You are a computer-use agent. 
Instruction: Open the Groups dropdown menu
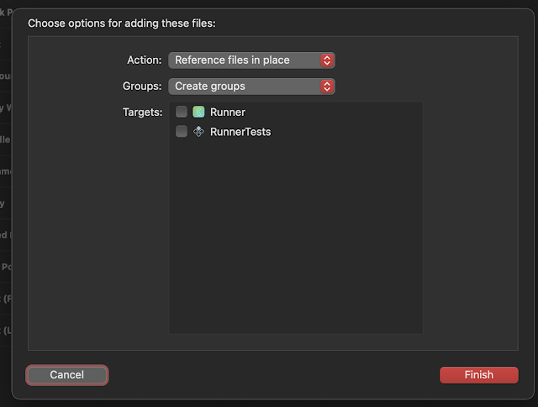[251, 86]
